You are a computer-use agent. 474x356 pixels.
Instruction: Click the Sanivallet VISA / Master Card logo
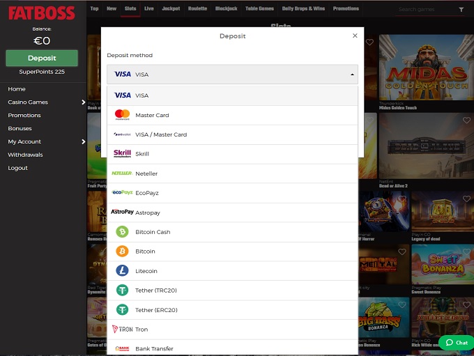point(122,134)
